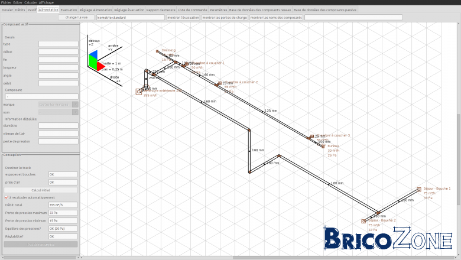Screen dimensions: 461x260
Task: Click the BricoZone logo
Action: pyautogui.click(x=388, y=238)
